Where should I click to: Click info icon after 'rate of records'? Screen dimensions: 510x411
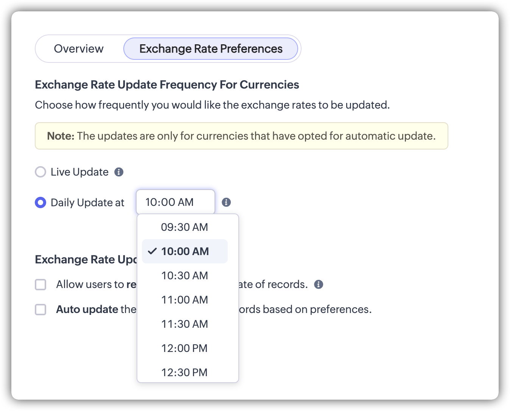point(319,284)
